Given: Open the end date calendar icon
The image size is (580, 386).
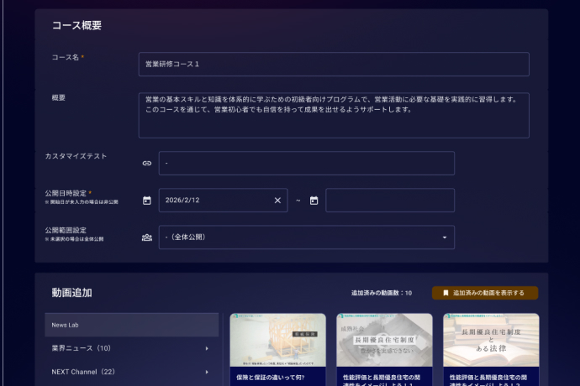Looking at the screenshot, I should (314, 201).
